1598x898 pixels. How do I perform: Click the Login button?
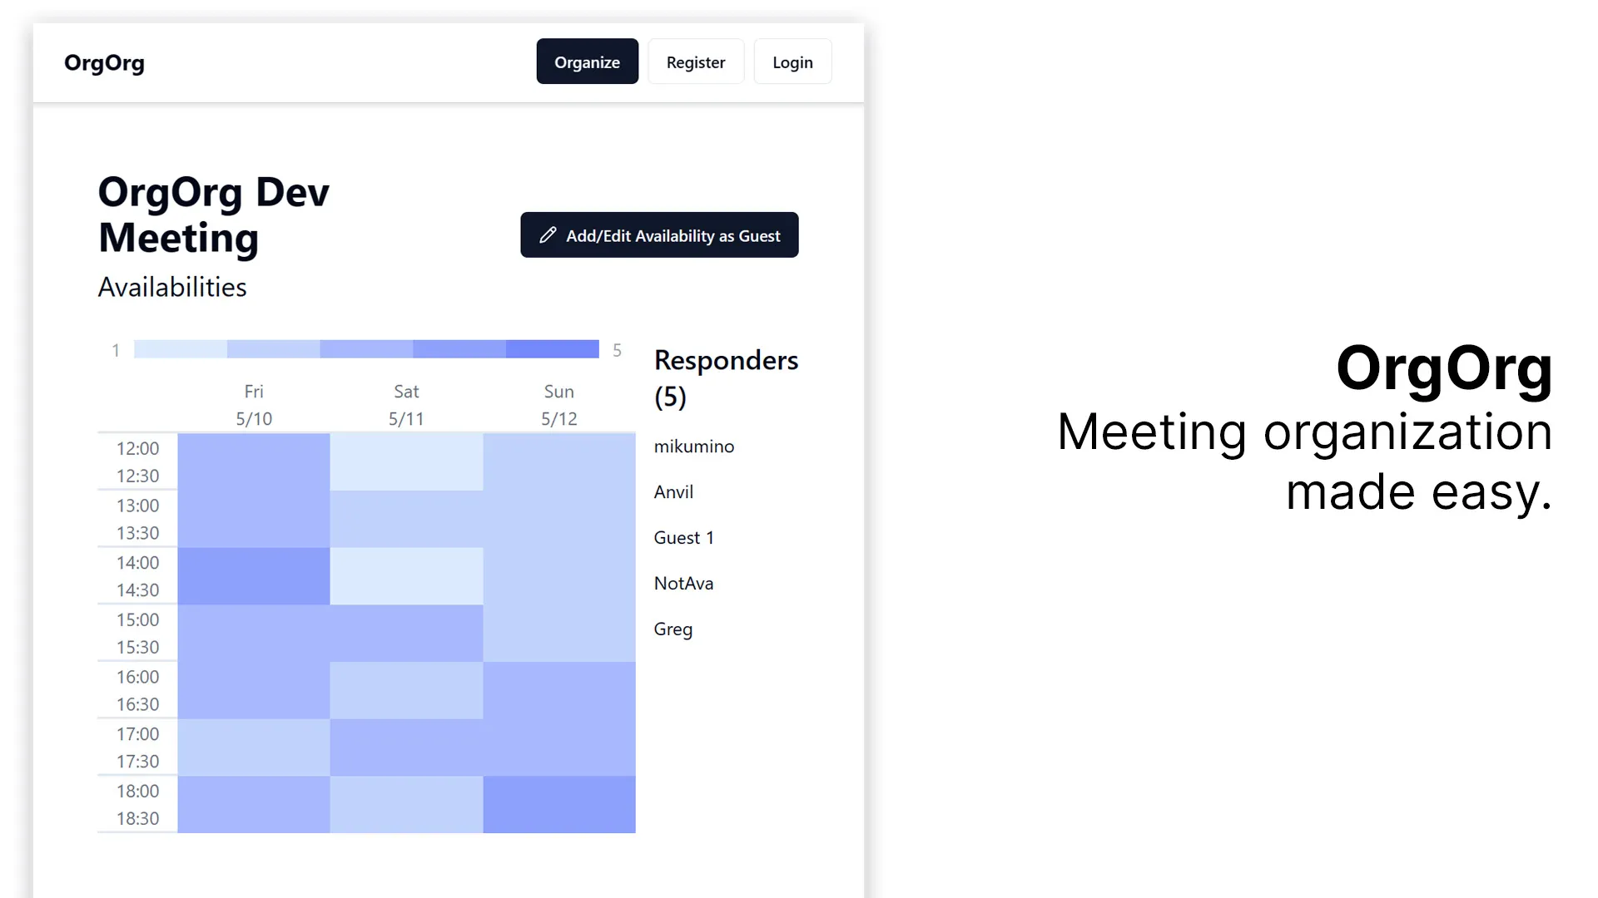(792, 62)
